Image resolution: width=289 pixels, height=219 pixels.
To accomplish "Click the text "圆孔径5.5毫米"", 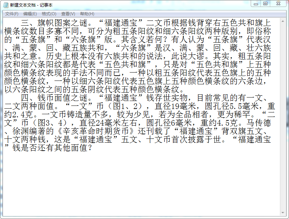I will coord(232,106).
